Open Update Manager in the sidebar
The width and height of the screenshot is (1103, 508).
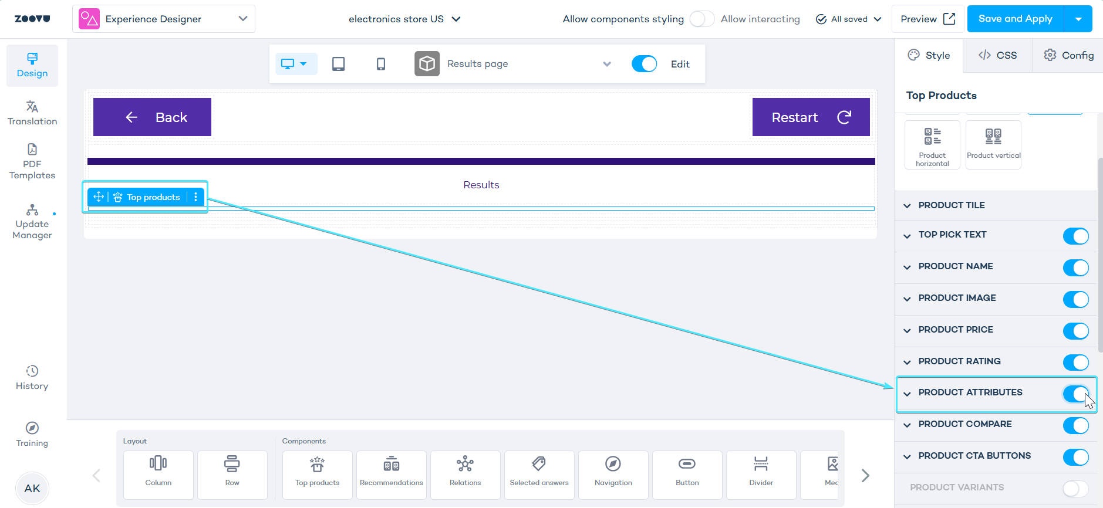(x=32, y=222)
